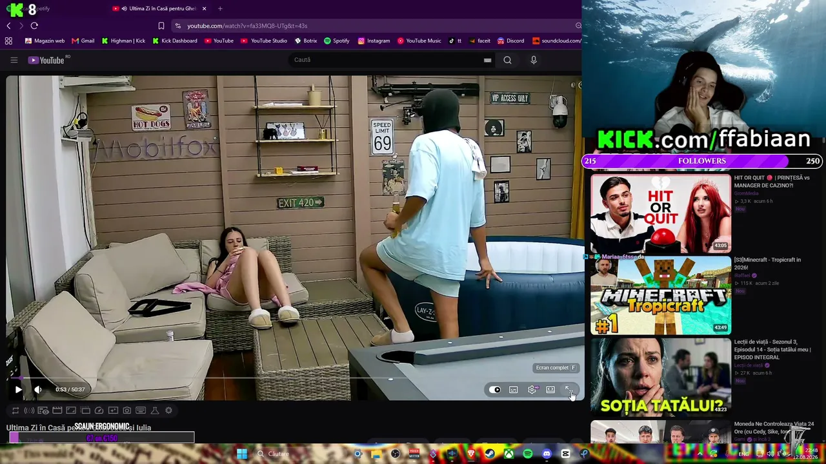Open the player settings gear

[532, 389]
